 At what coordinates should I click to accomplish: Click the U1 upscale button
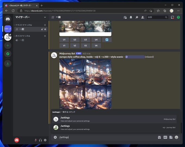[x=64, y=40]
